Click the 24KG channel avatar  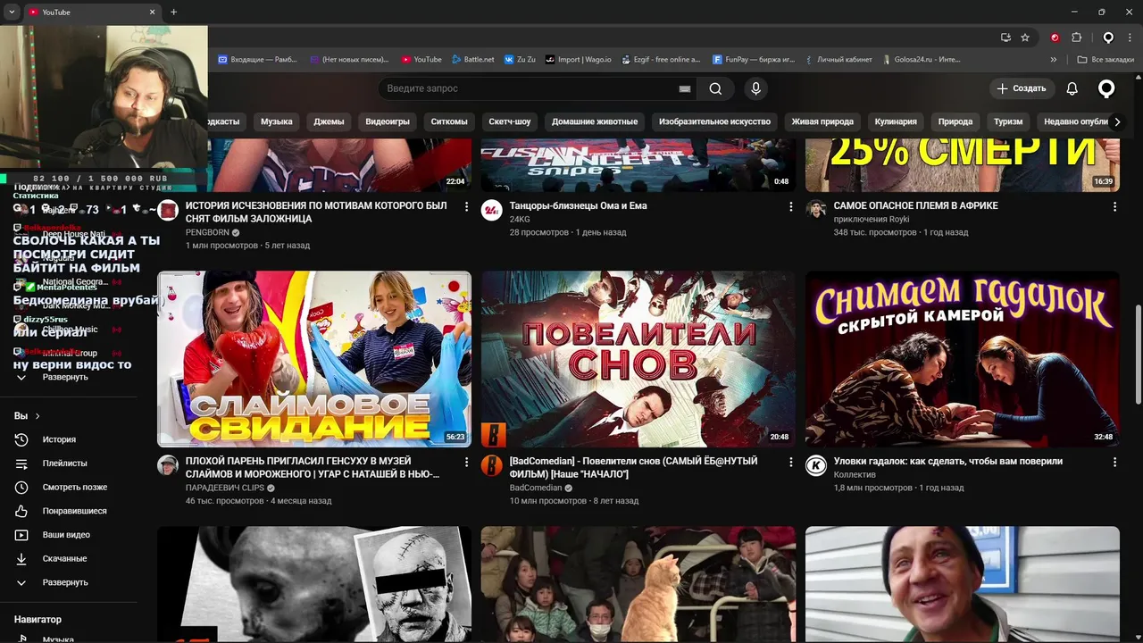492,210
